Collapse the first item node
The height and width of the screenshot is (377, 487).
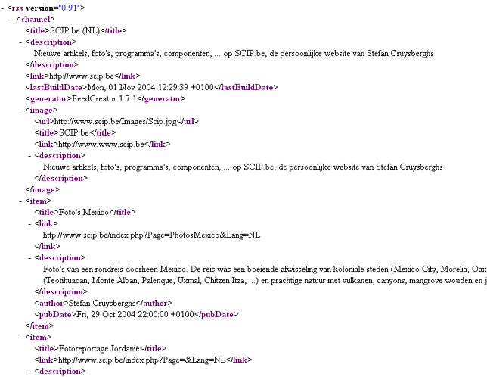click(x=20, y=201)
